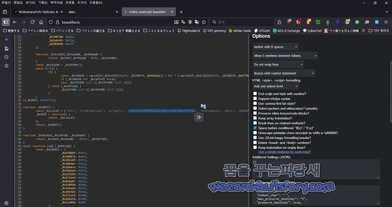Toggle the browser sidebar button

tap(6, 22)
